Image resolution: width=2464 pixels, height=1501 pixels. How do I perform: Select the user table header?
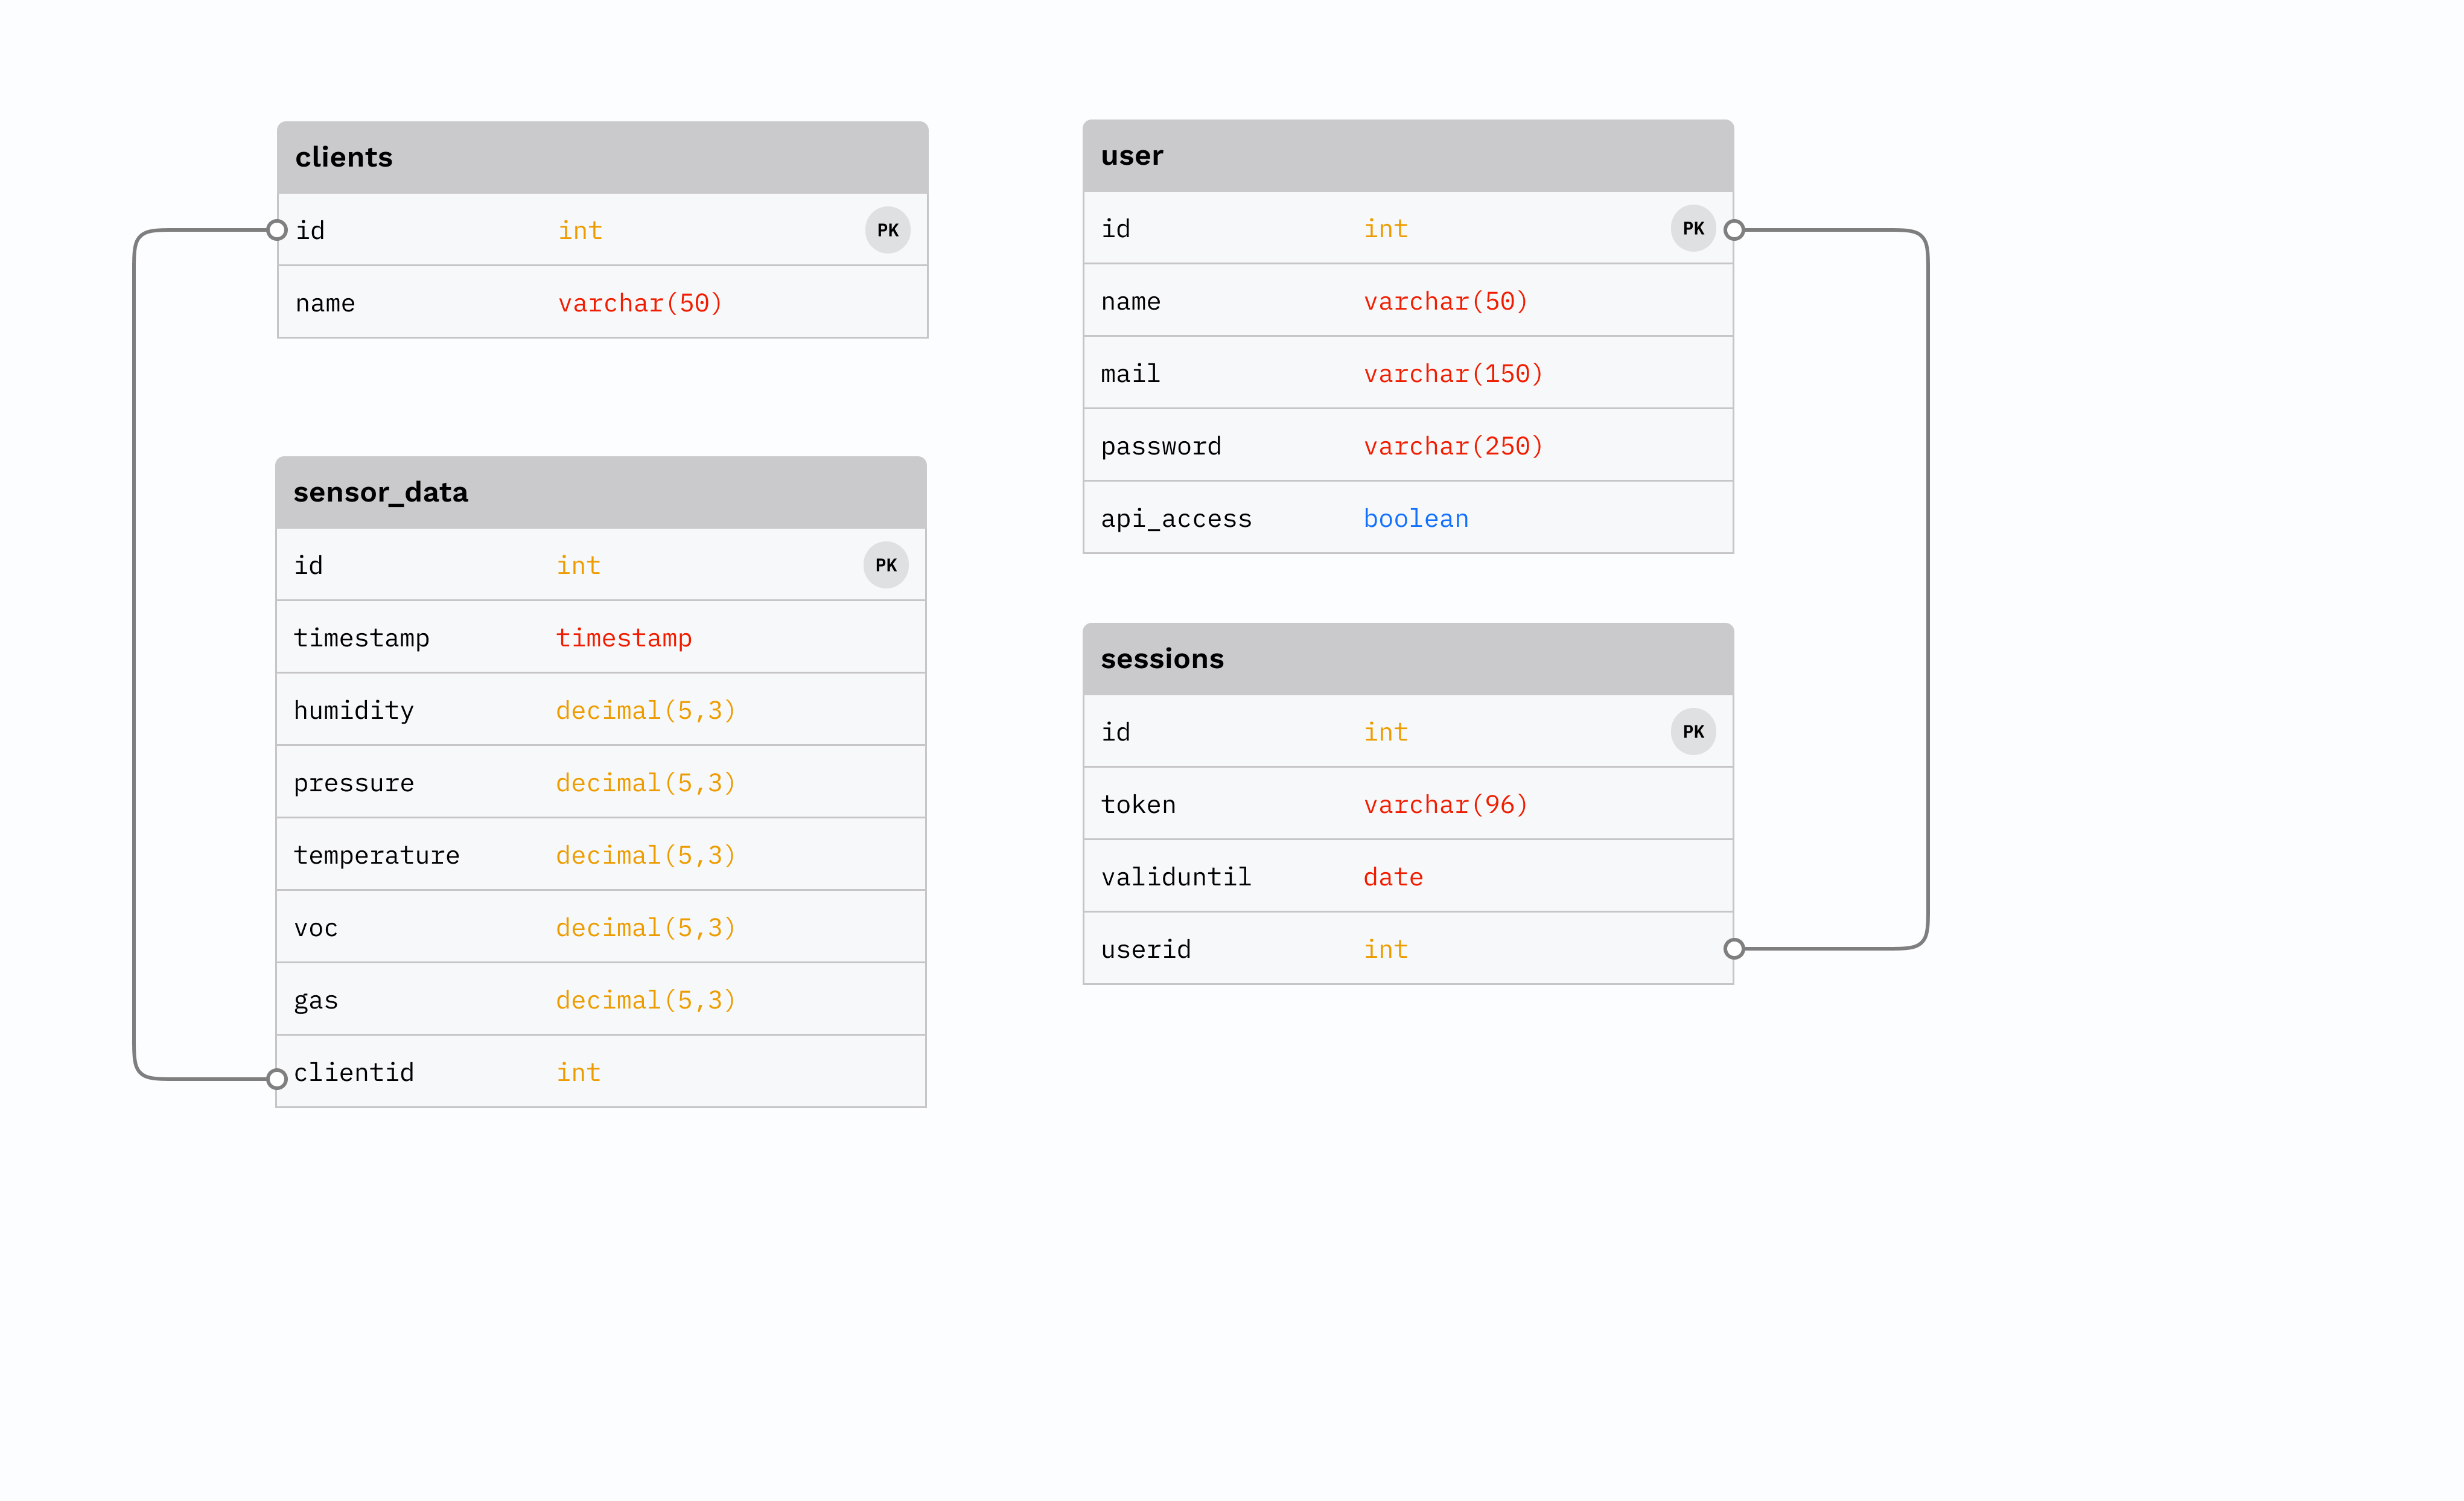point(1407,155)
